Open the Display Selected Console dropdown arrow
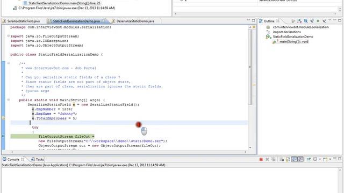Image resolution: width=344 pixels, height=193 pixels. [320, 159]
